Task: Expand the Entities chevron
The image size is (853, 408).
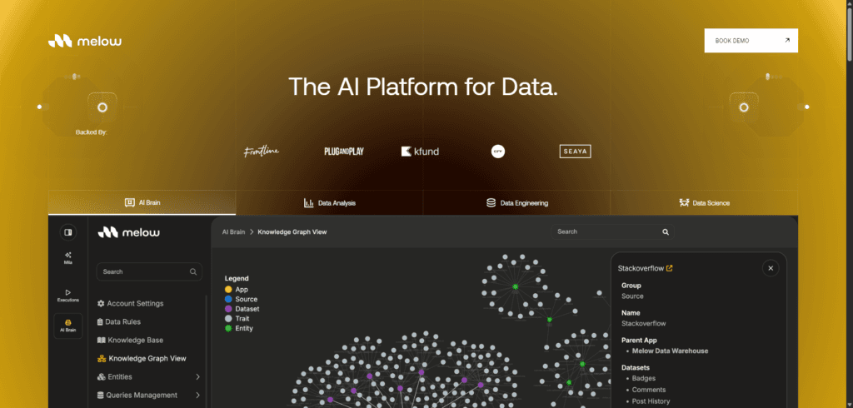Action: pos(197,376)
